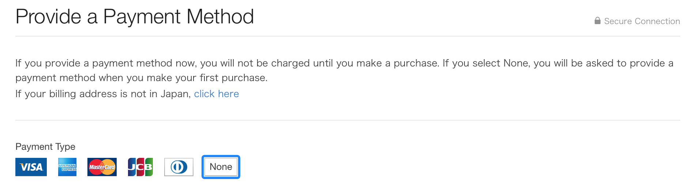Click 'you will not be charged' phrase
The height and width of the screenshot is (190, 700).
coord(255,63)
